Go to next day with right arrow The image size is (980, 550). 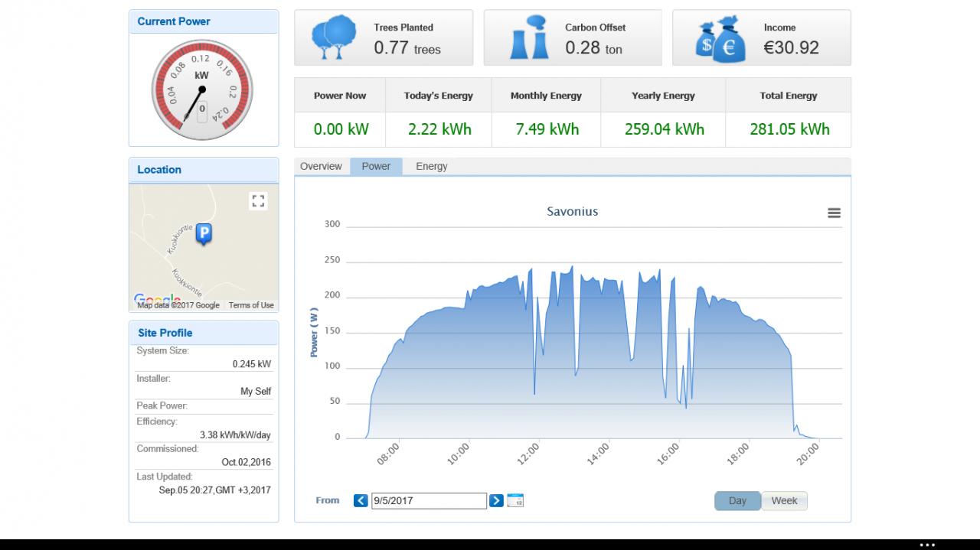[496, 500]
